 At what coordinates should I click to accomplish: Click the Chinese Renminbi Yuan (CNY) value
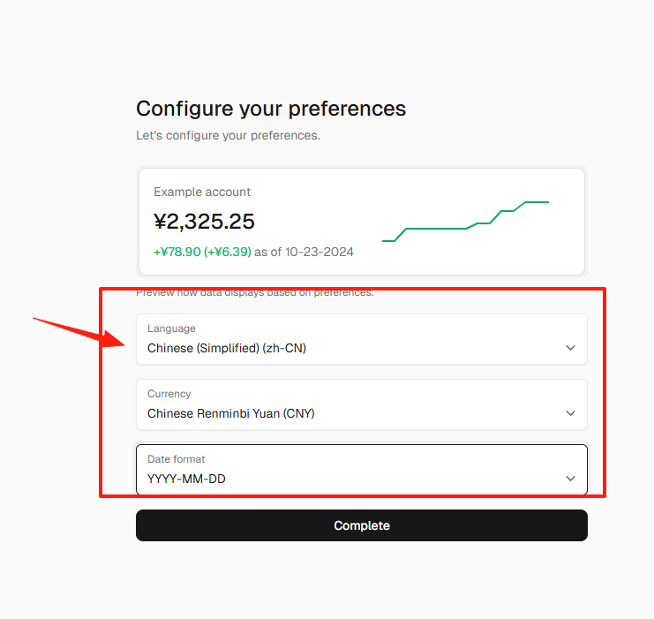[231, 413]
